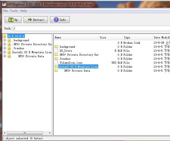Click the .VolumeIcon.icns file icon
The image size is (170, 141).
click(x=56, y=62)
